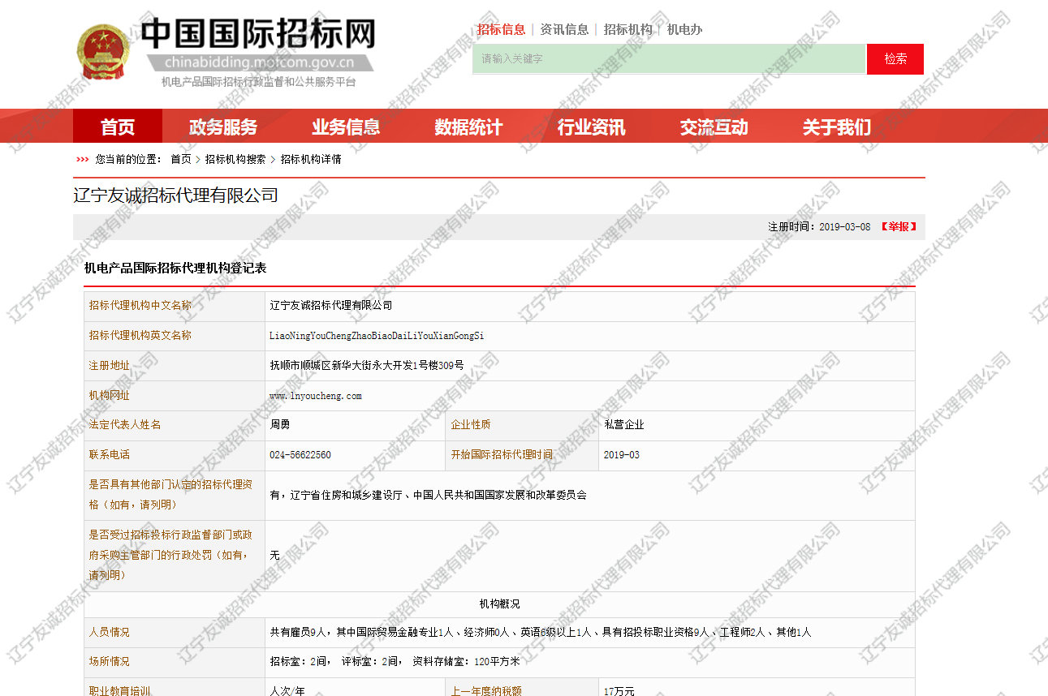Click the start date value 2019-03

(x=621, y=455)
